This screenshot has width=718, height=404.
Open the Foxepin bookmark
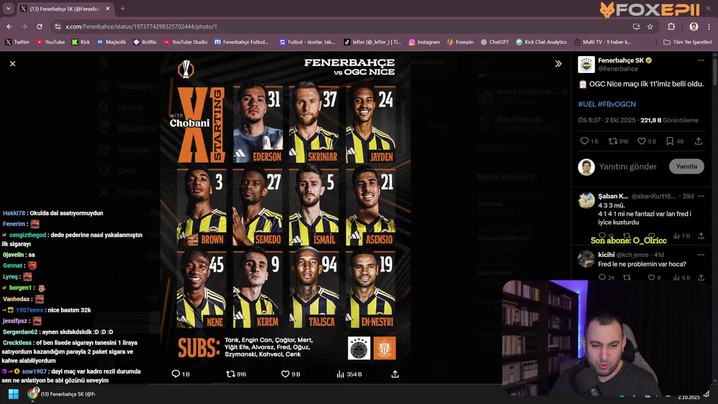tap(460, 42)
